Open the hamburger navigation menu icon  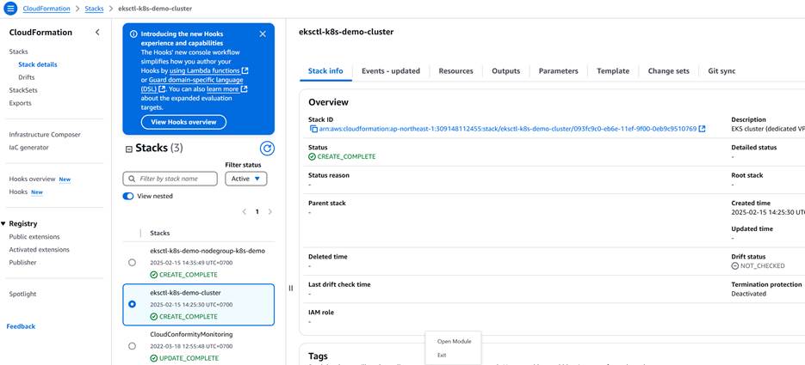10,9
